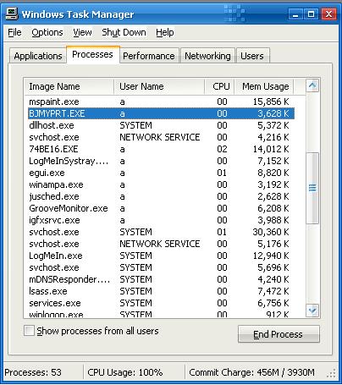Open the Shut Down menu
The image size is (342, 385).
(124, 32)
